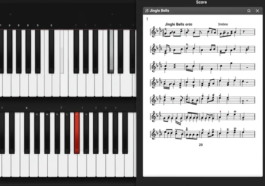Click the Jingle Bells panel title bar text
Viewport: 265px width, 186px height.
pos(159,11)
